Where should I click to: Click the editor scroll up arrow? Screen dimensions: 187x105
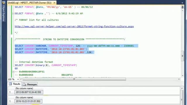click(x=182, y=10)
